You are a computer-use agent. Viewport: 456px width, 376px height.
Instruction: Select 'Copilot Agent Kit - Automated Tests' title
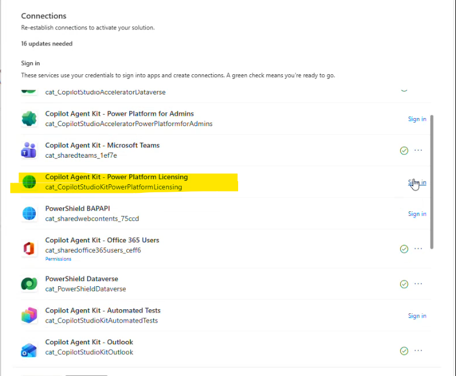[103, 310]
